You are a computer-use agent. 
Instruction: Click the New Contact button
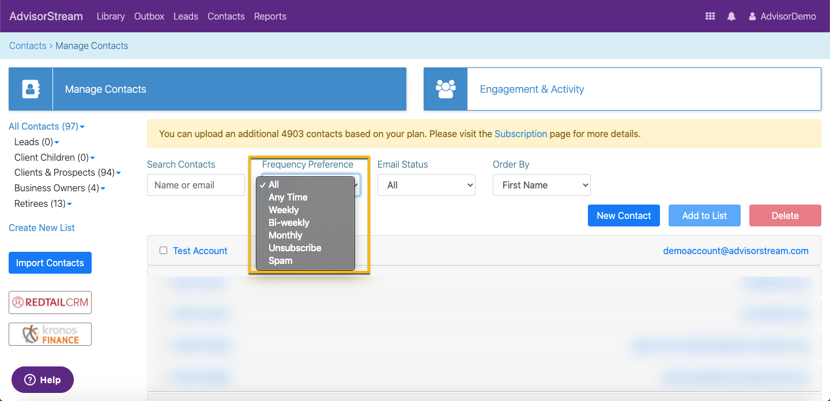[624, 215]
